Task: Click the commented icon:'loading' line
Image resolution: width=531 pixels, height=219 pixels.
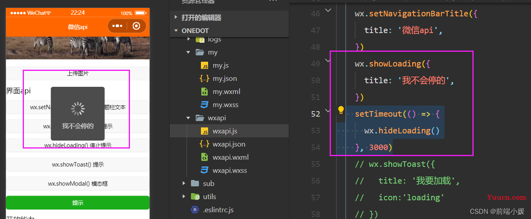Action: (400, 197)
